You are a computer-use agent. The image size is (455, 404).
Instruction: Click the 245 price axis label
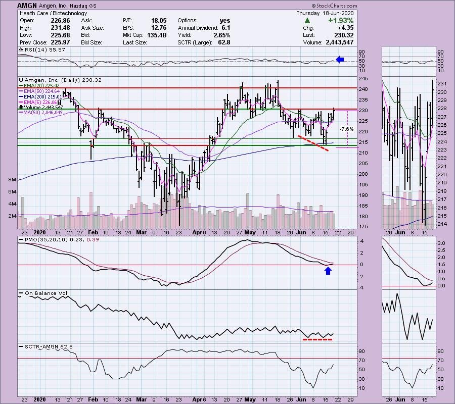coord(363,79)
